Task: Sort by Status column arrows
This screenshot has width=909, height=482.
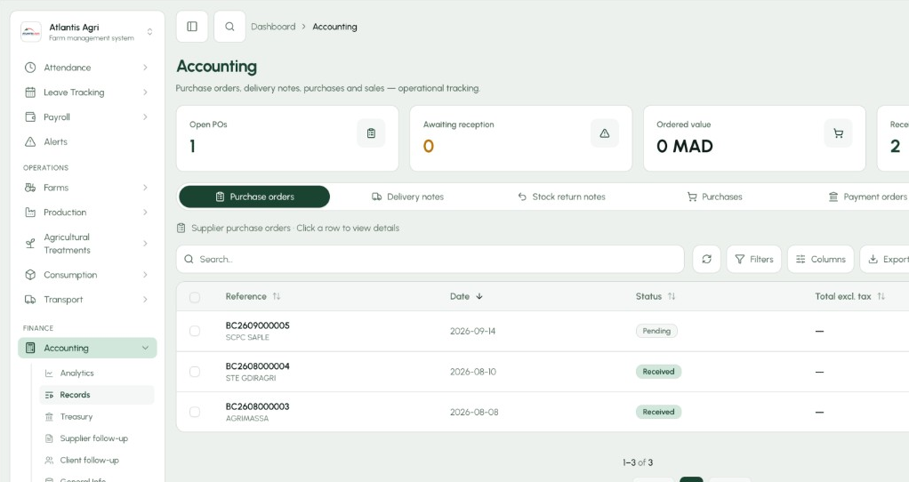Action: (672, 296)
